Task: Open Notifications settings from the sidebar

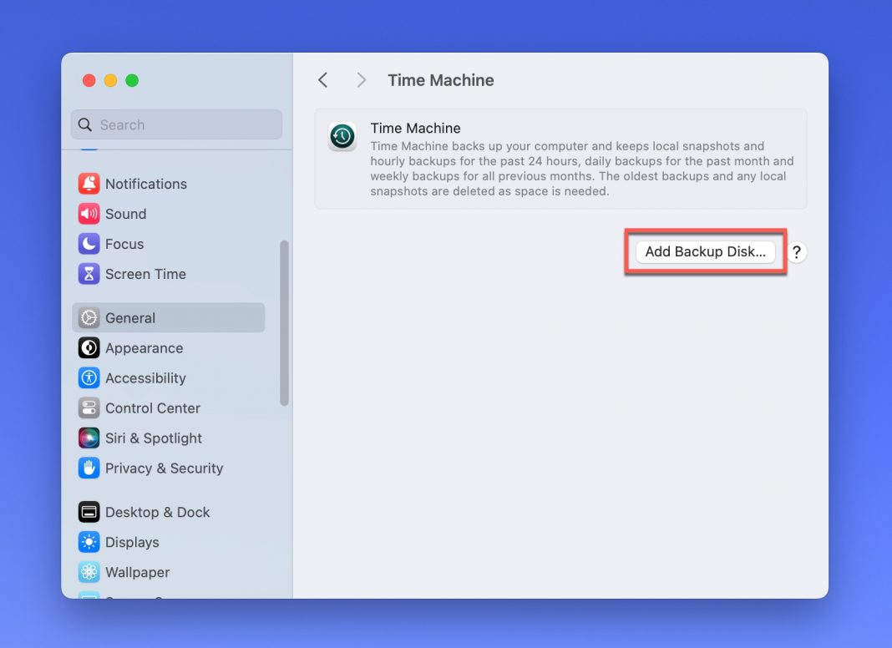Action: [x=145, y=184]
